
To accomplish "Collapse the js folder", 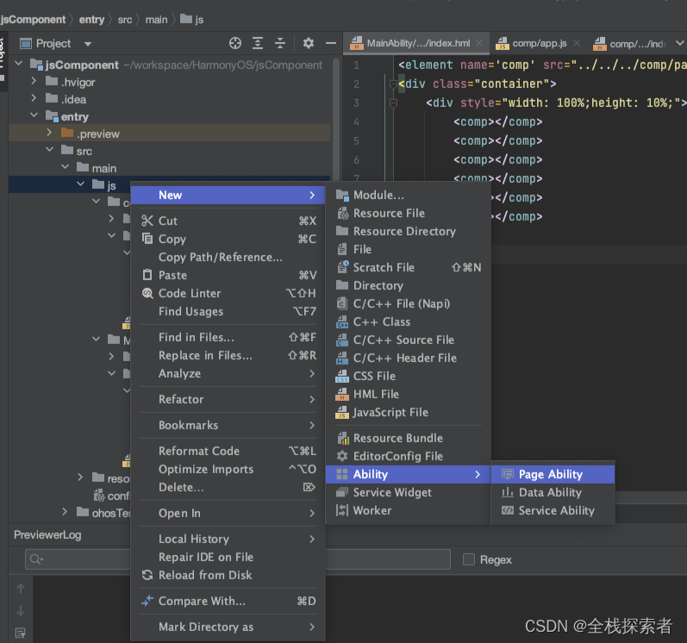I will click(81, 184).
